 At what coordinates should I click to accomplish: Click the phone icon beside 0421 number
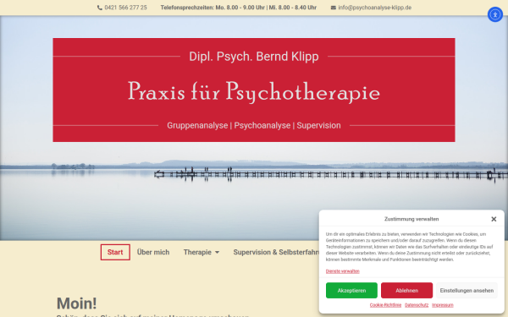[x=100, y=8]
